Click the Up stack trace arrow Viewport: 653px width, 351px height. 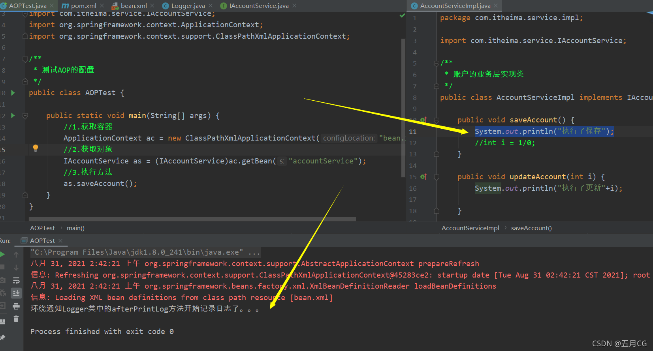16,255
